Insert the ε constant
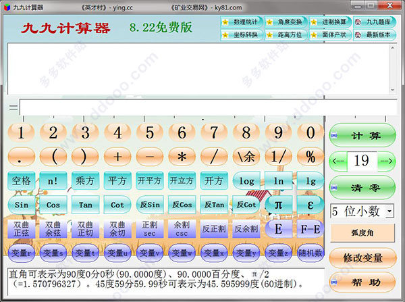405x302 pixels. [310, 205]
